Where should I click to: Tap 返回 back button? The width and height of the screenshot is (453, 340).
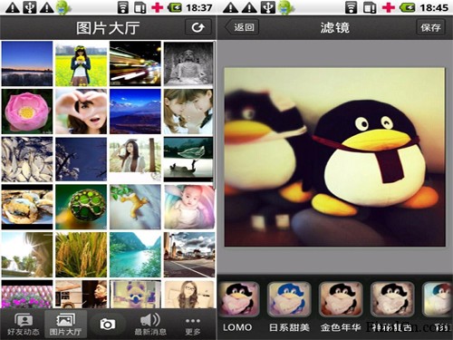pyautogui.click(x=242, y=27)
